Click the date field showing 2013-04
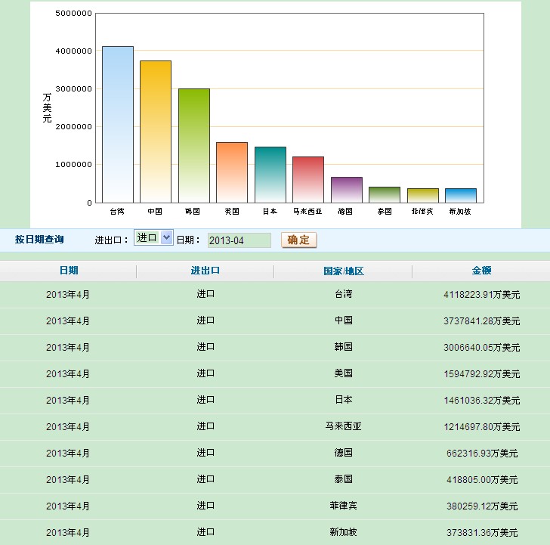 [x=239, y=240]
